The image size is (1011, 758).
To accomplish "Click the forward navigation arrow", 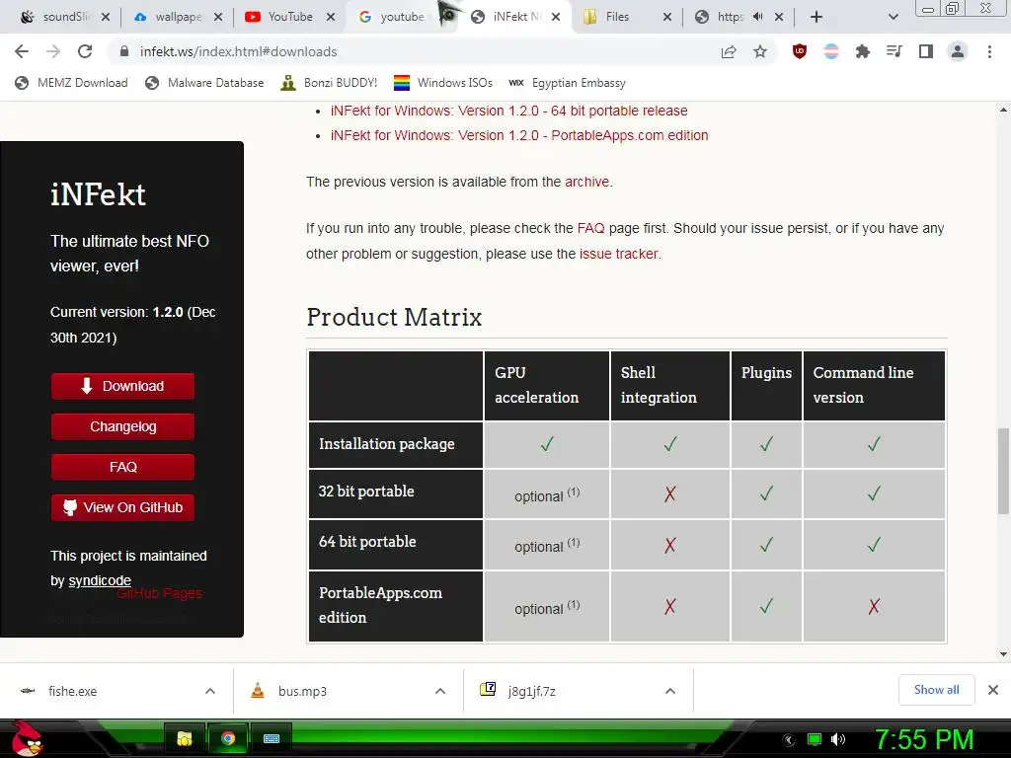I will 53,51.
